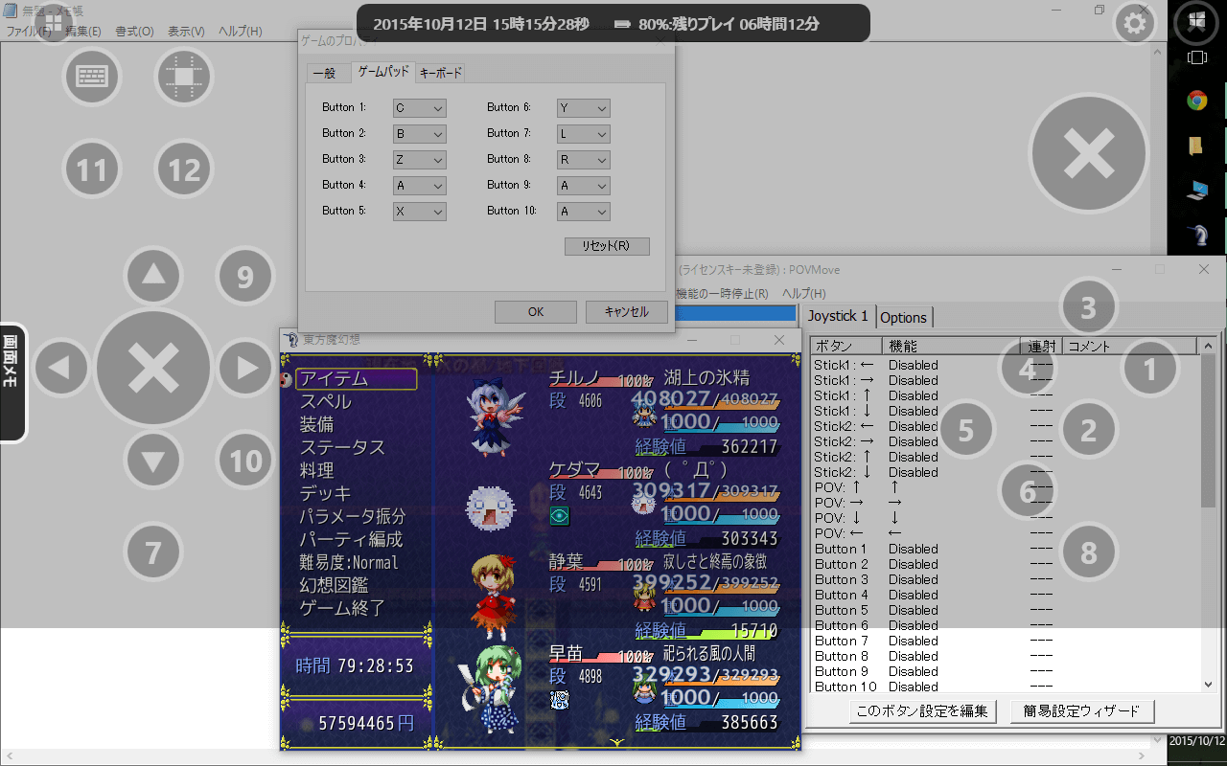
Task: Select ステータス in the game menu
Action: pyautogui.click(x=342, y=448)
